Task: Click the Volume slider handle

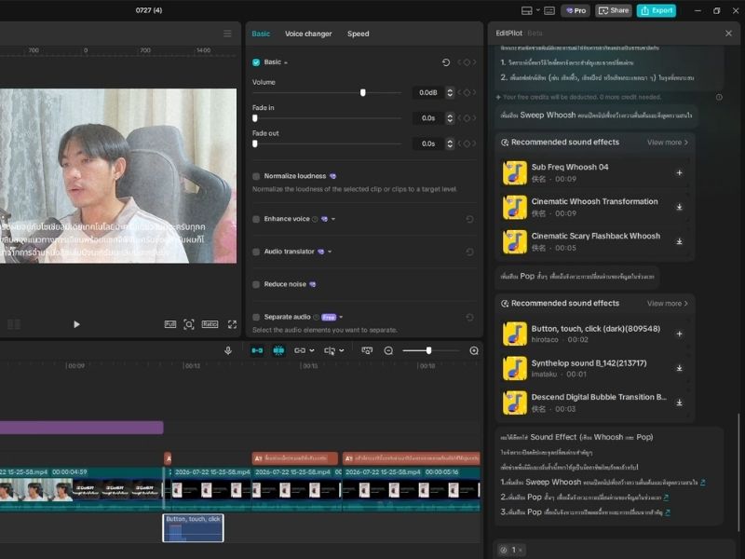Action: click(x=363, y=92)
